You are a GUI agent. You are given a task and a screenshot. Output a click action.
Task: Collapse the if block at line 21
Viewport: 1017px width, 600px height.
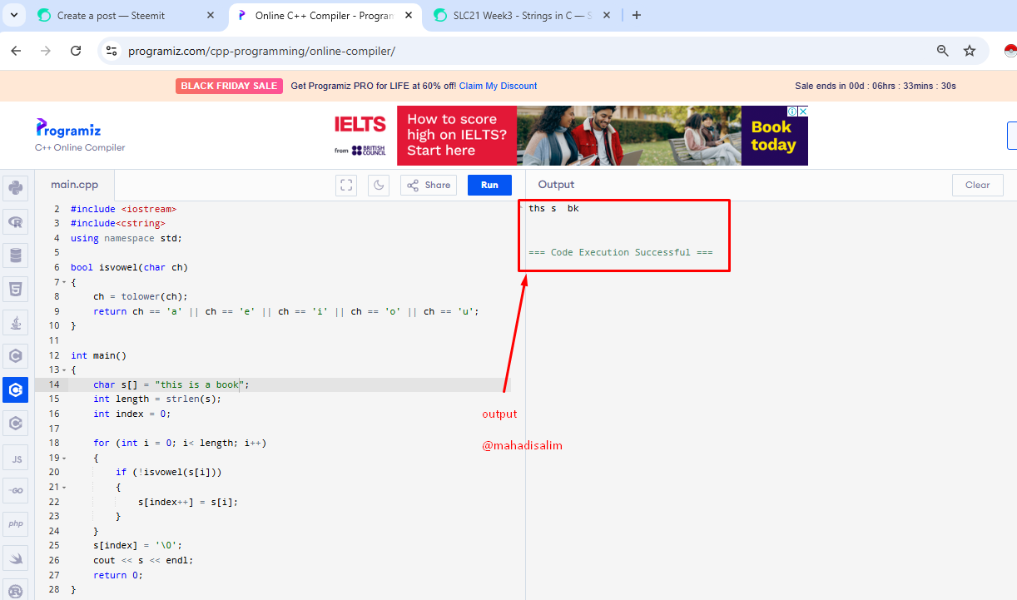pyautogui.click(x=64, y=488)
